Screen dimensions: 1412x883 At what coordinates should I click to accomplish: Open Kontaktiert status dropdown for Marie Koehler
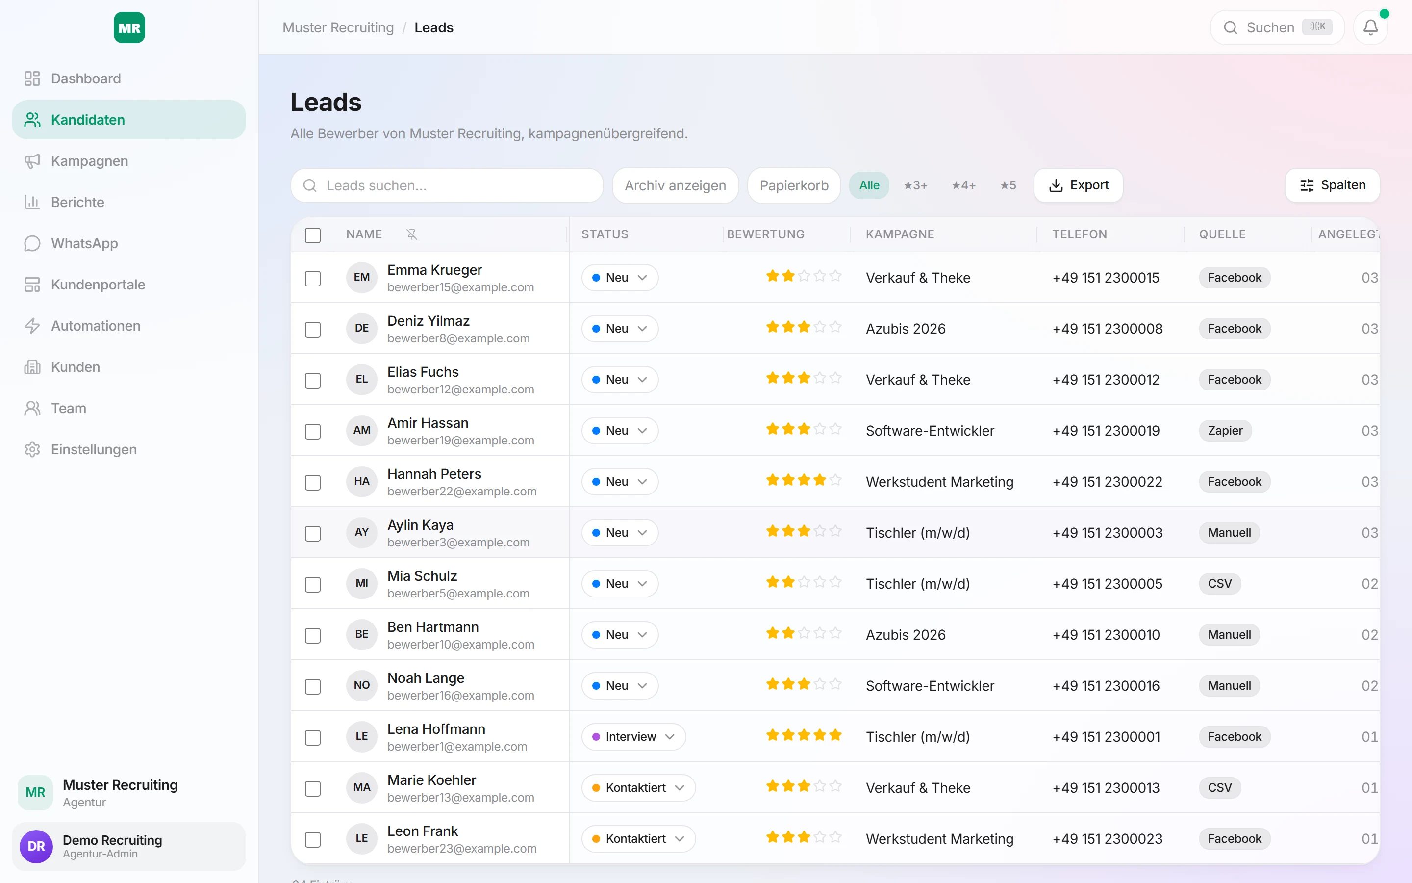coord(638,787)
